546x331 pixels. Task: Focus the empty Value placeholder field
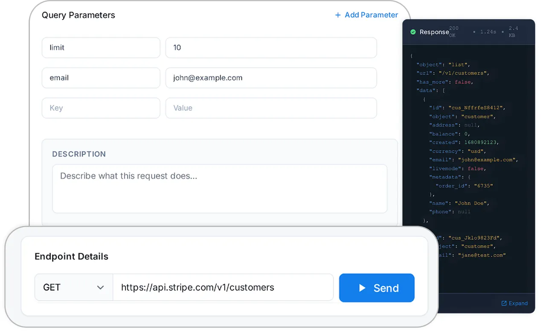coord(271,108)
